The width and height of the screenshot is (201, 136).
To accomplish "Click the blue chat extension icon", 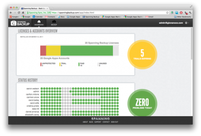I will 177,13.
